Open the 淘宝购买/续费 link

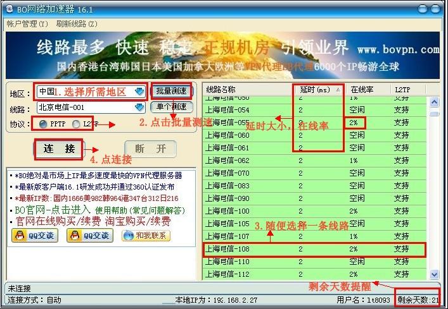click(x=138, y=222)
